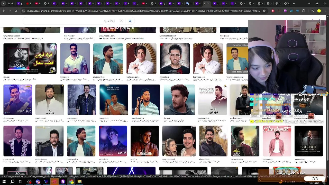
Task: Visit the musicdel.ir link under dark portrait
Action: pyautogui.click(x=164, y=77)
